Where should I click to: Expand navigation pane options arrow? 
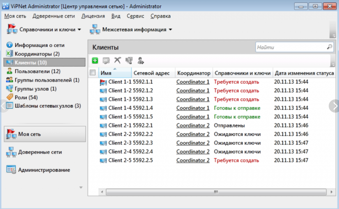[x=81, y=187]
